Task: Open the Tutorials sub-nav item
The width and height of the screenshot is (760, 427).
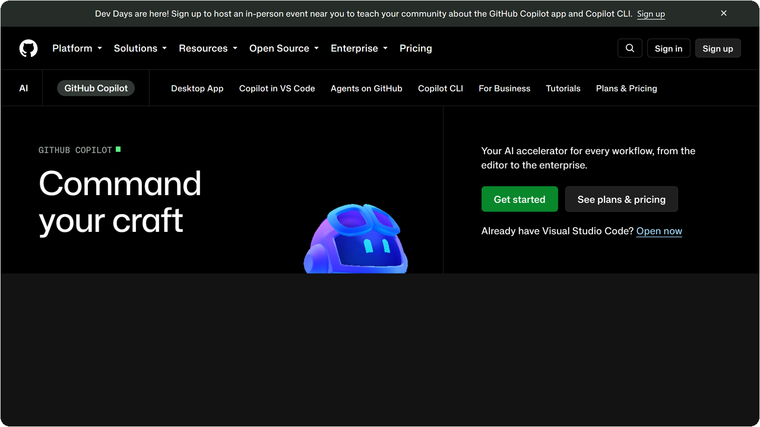Action: pyautogui.click(x=563, y=88)
